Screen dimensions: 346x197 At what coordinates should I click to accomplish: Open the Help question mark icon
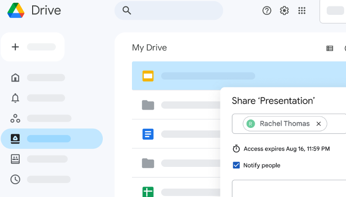click(x=267, y=10)
